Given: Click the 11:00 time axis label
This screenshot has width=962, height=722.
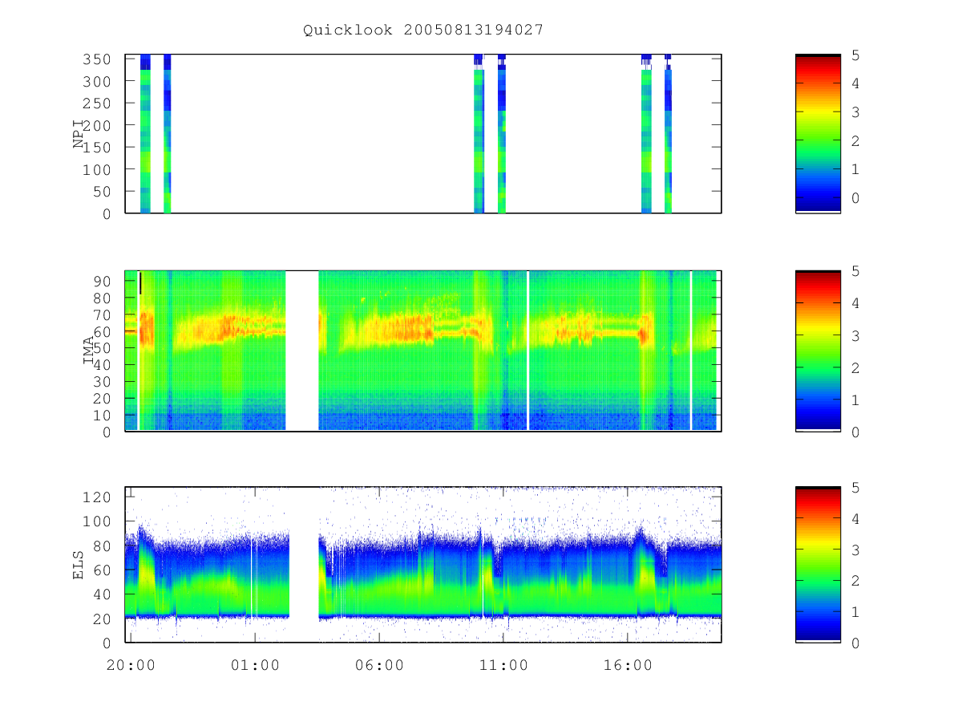Looking at the screenshot, I should click(503, 664).
